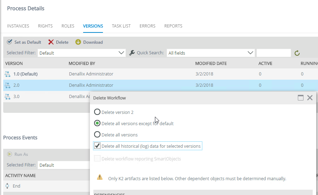Click the 3/2/2018 date in 2.0 row
The width and height of the screenshot is (318, 195).
(204, 85)
